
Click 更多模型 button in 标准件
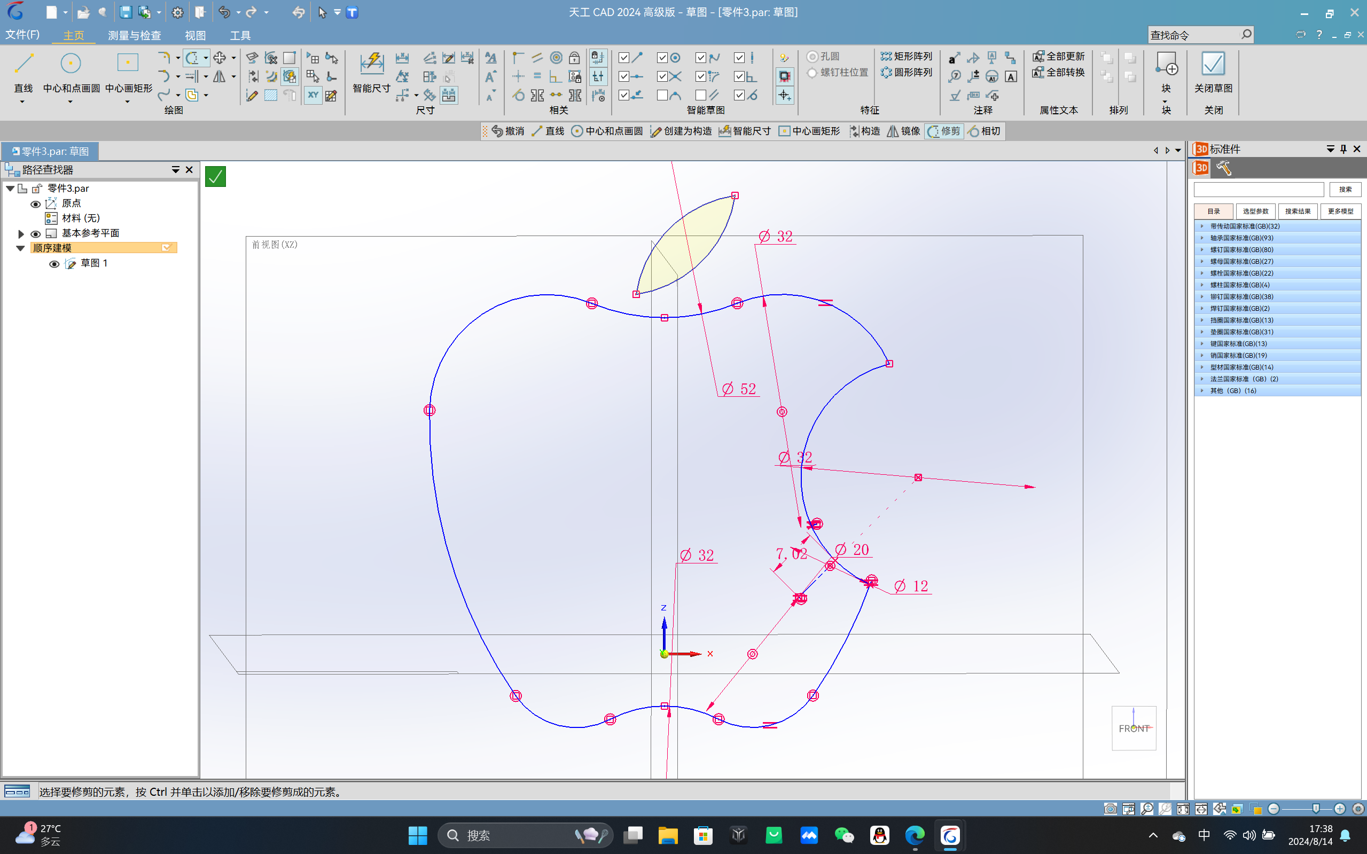tap(1340, 211)
